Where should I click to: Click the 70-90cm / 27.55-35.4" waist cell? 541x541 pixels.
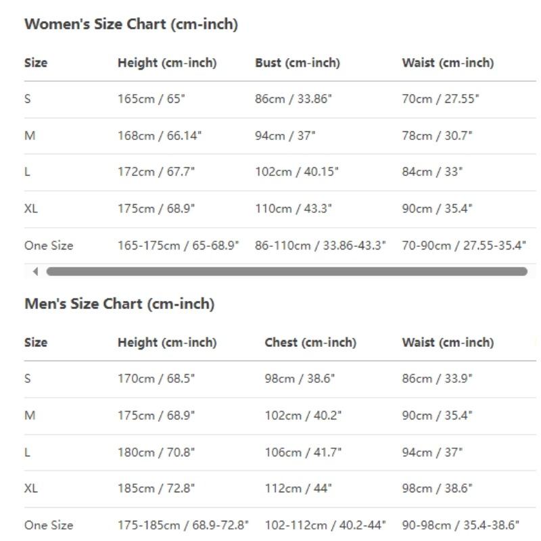tap(464, 245)
